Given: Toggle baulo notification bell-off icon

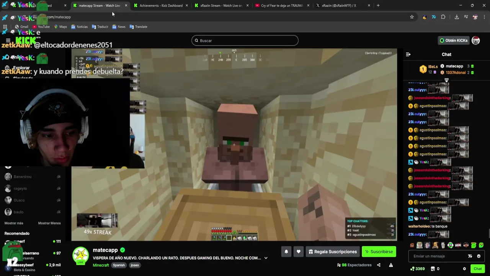Looking at the screenshot, I should [59, 212].
